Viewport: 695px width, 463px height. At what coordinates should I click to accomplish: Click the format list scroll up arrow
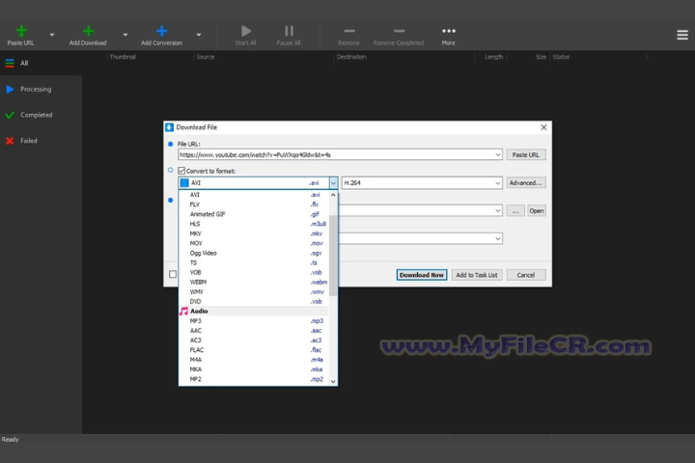[x=333, y=195]
